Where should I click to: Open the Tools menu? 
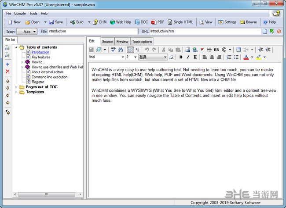tap(33, 14)
